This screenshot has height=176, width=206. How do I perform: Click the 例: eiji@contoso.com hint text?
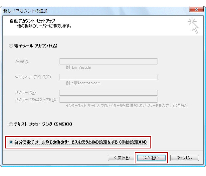83,83
